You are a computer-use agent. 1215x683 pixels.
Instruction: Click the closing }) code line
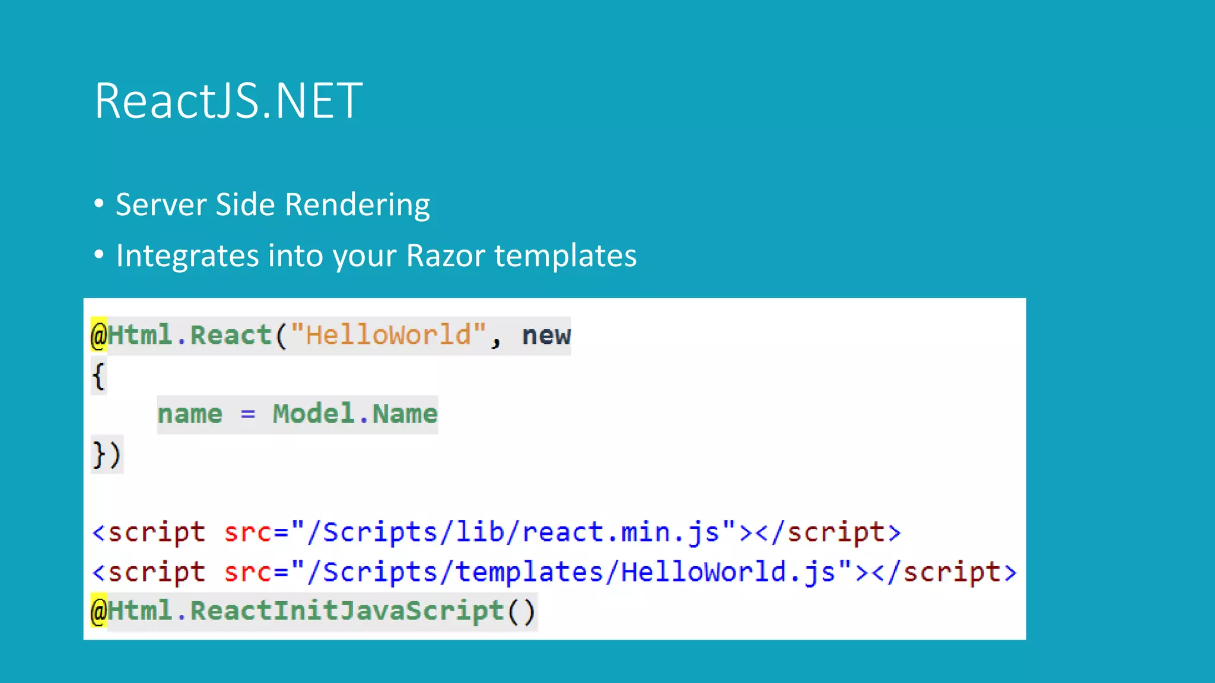107,455
